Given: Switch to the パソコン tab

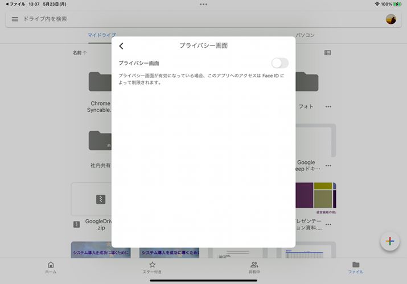Looking at the screenshot, I should coord(305,35).
